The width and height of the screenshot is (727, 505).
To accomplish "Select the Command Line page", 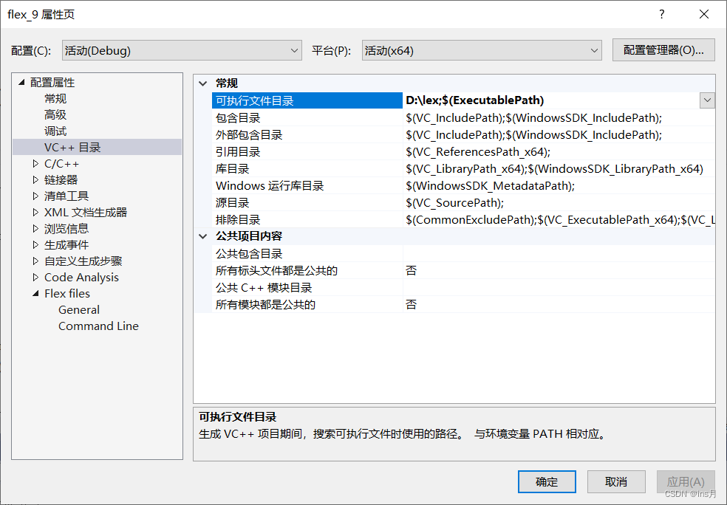I will click(x=98, y=326).
